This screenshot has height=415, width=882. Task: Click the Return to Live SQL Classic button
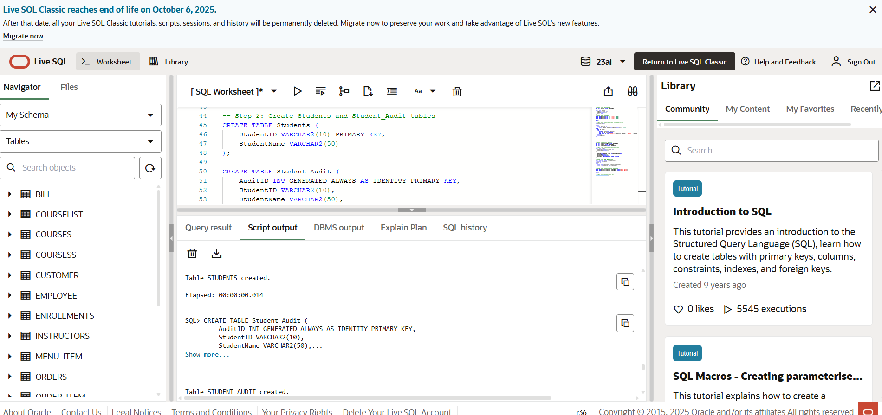[x=684, y=62]
